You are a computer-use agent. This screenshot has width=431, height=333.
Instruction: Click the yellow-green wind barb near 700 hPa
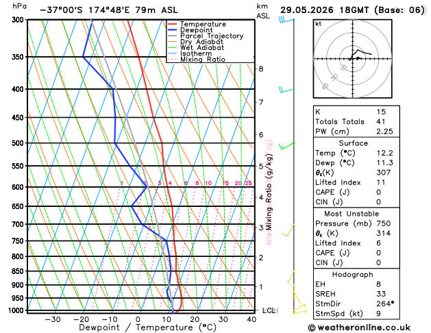[x=288, y=230]
